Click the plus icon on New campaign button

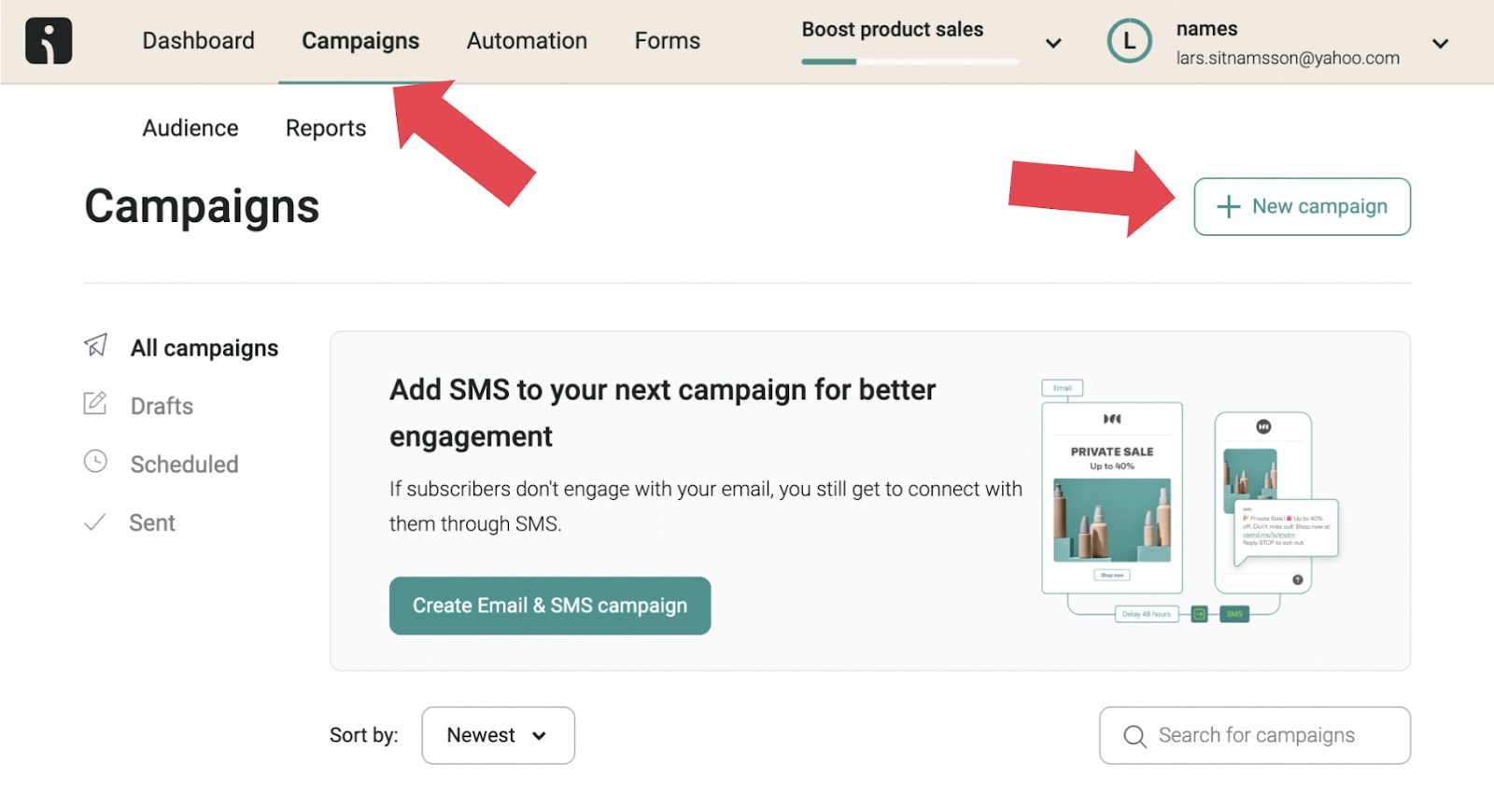point(1228,207)
